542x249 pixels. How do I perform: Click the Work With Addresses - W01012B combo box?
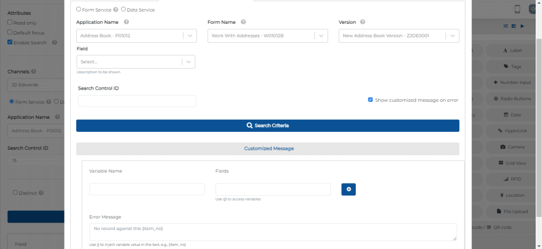(267, 36)
